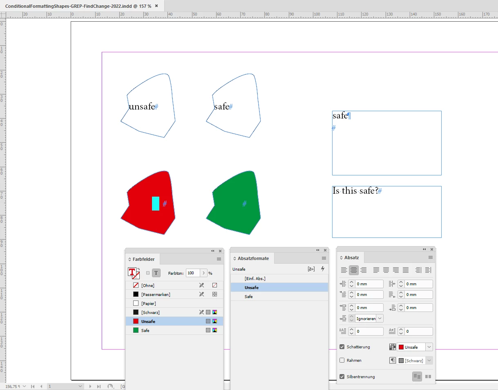This screenshot has width=498, height=390.
Task: Click the right indent field in the Absatz panel
Action: tap(419, 284)
